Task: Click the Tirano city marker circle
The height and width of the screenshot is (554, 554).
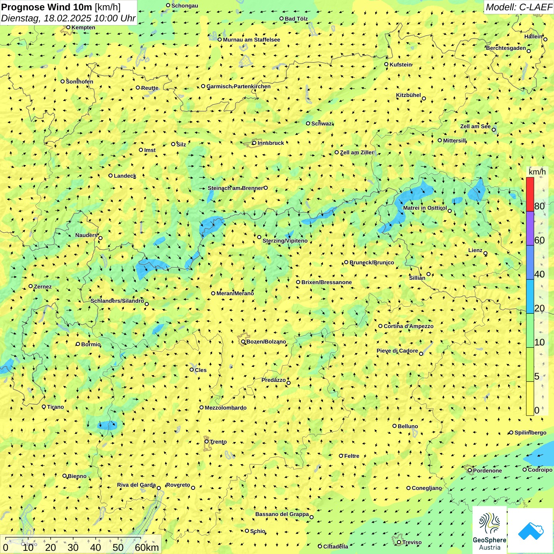Action: coord(44,406)
